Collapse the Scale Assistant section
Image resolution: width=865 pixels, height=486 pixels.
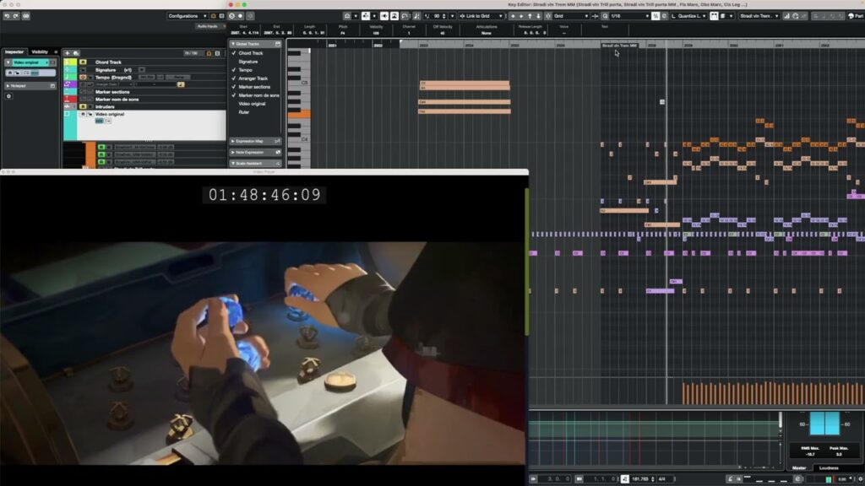[x=233, y=164]
